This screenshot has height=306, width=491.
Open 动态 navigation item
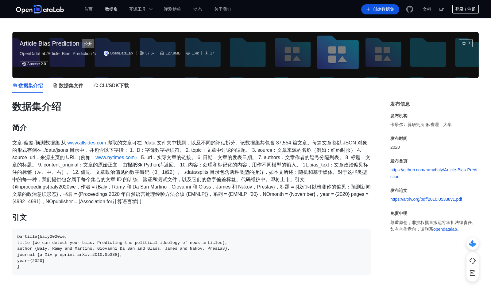[198, 9]
